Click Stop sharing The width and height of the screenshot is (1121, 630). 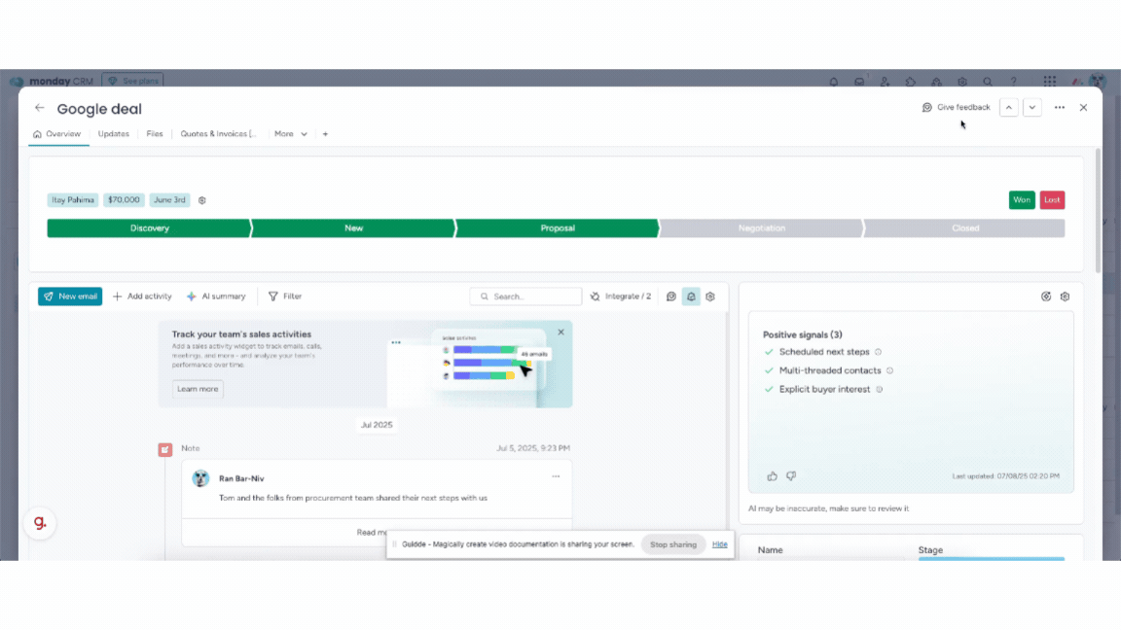pyautogui.click(x=672, y=544)
